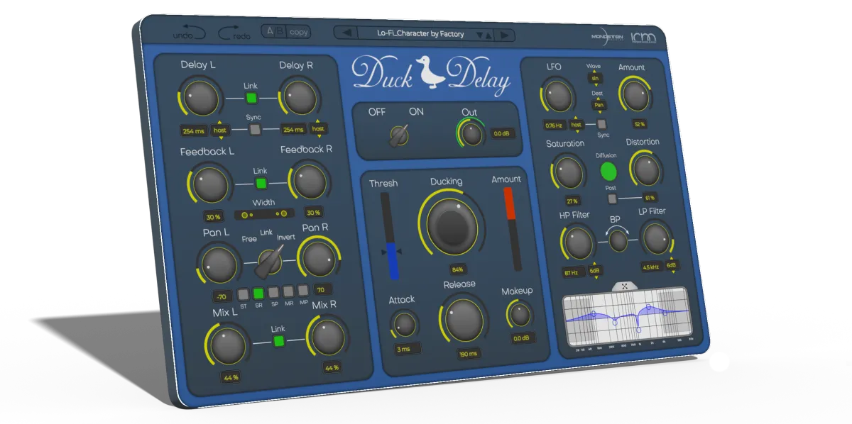Click the Mix R knob
This screenshot has width=852, height=424.
tap(327, 337)
